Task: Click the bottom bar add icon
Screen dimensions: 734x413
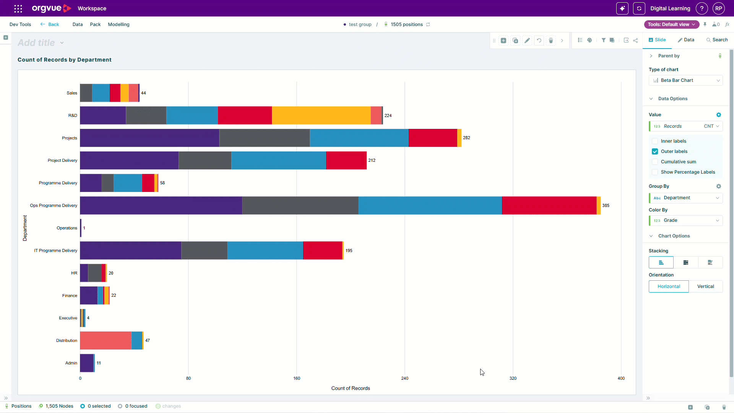Action: click(690, 407)
